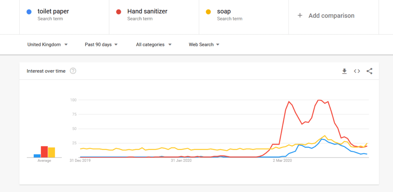Click the 2 Mar 2020 axis label
Viewport: 393px width, 192px height.
pyautogui.click(x=282, y=161)
